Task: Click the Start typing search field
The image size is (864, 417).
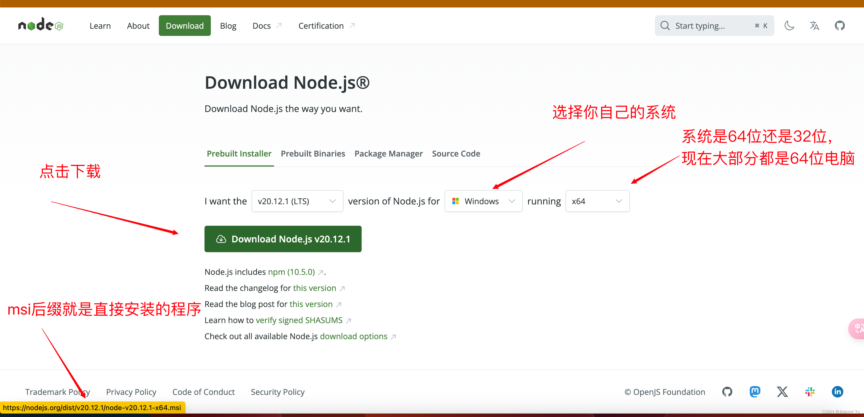Action: pyautogui.click(x=714, y=26)
